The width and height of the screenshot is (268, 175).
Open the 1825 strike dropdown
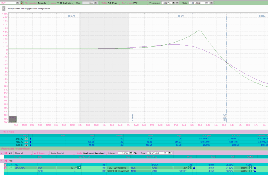(x=141, y=168)
